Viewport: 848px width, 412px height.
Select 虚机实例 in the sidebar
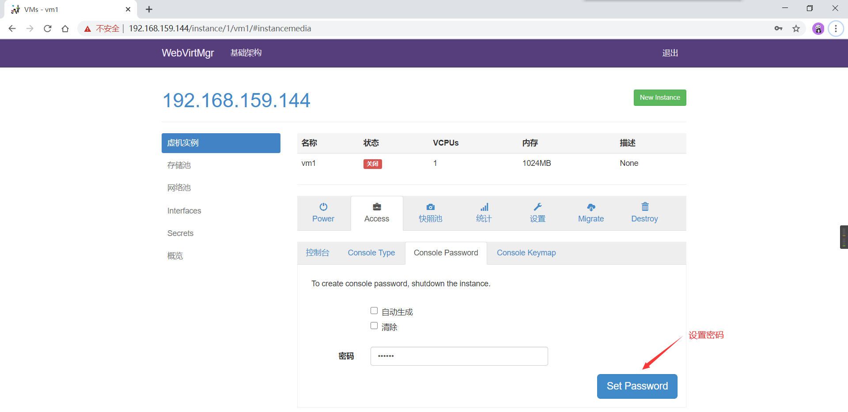pyautogui.click(x=221, y=143)
